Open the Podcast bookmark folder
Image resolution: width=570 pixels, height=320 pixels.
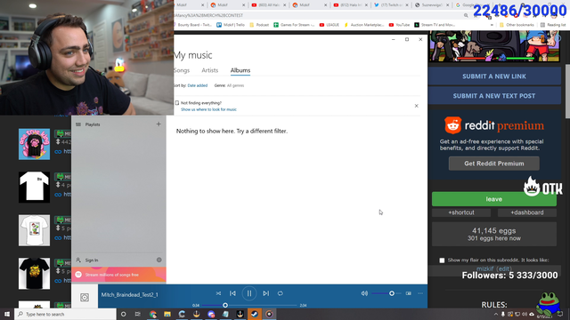coord(259,25)
